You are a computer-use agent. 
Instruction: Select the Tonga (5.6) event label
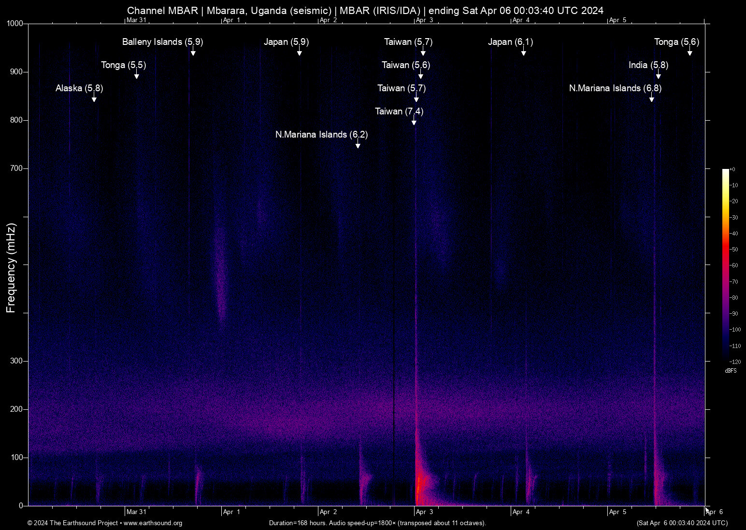(x=676, y=42)
